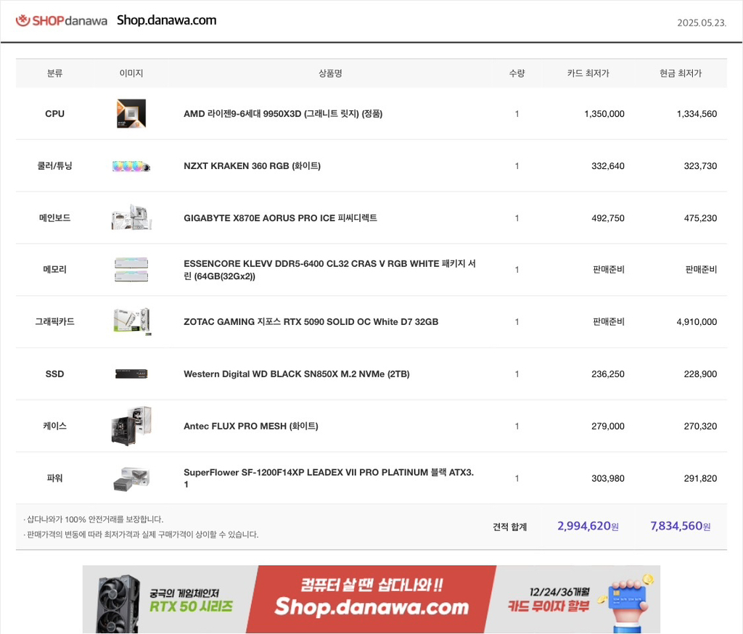Click the 샵다나와가 100% 안전거래 notice

94,519
